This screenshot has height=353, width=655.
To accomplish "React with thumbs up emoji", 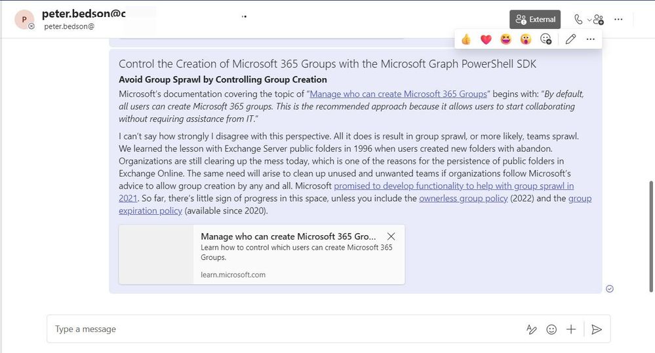I will pos(466,39).
